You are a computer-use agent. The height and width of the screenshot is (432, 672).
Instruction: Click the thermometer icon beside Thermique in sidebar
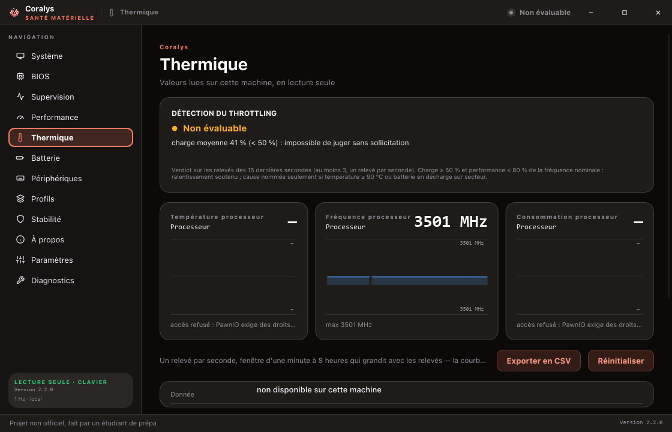pos(20,137)
